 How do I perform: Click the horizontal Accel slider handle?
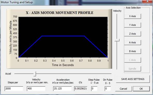point(35,74)
